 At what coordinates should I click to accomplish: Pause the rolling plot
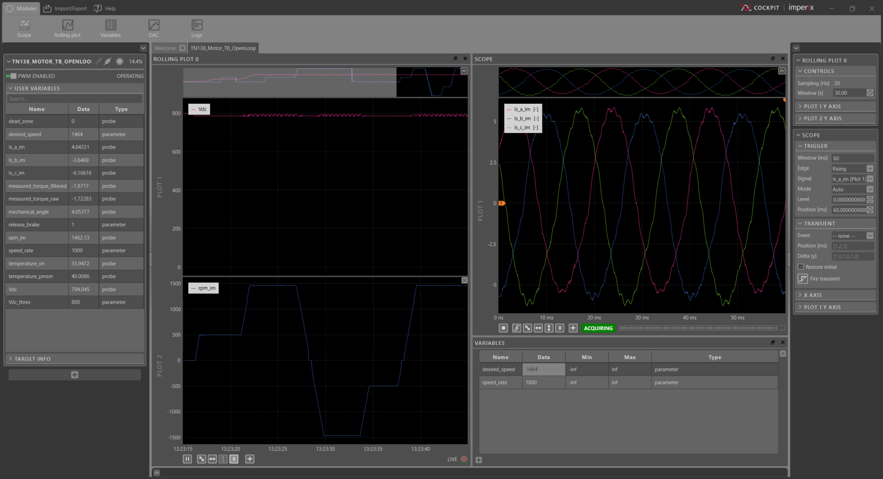click(187, 459)
